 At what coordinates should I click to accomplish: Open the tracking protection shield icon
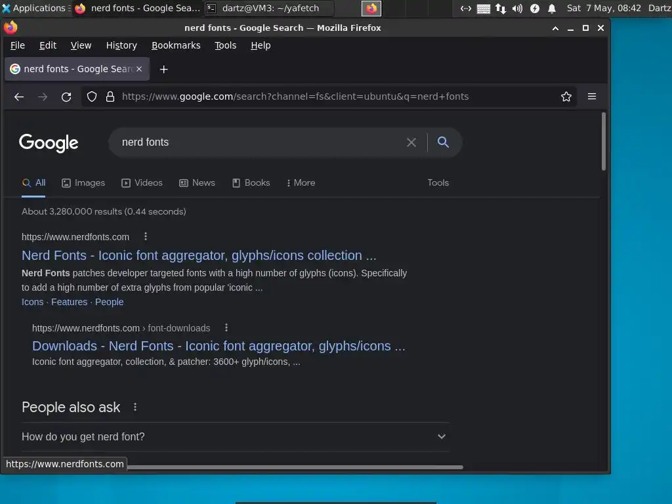tap(92, 97)
